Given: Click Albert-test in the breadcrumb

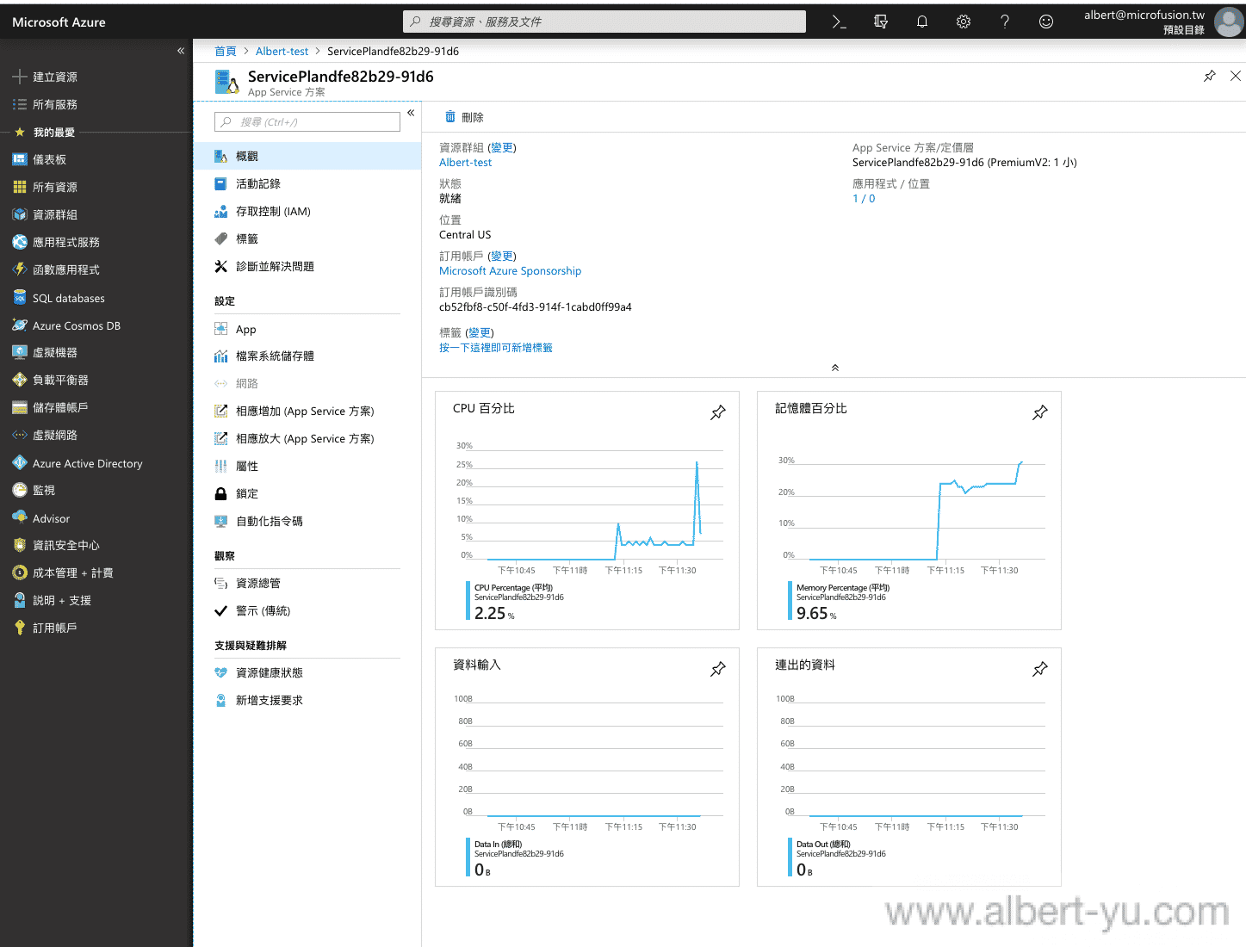Looking at the screenshot, I should (x=282, y=51).
